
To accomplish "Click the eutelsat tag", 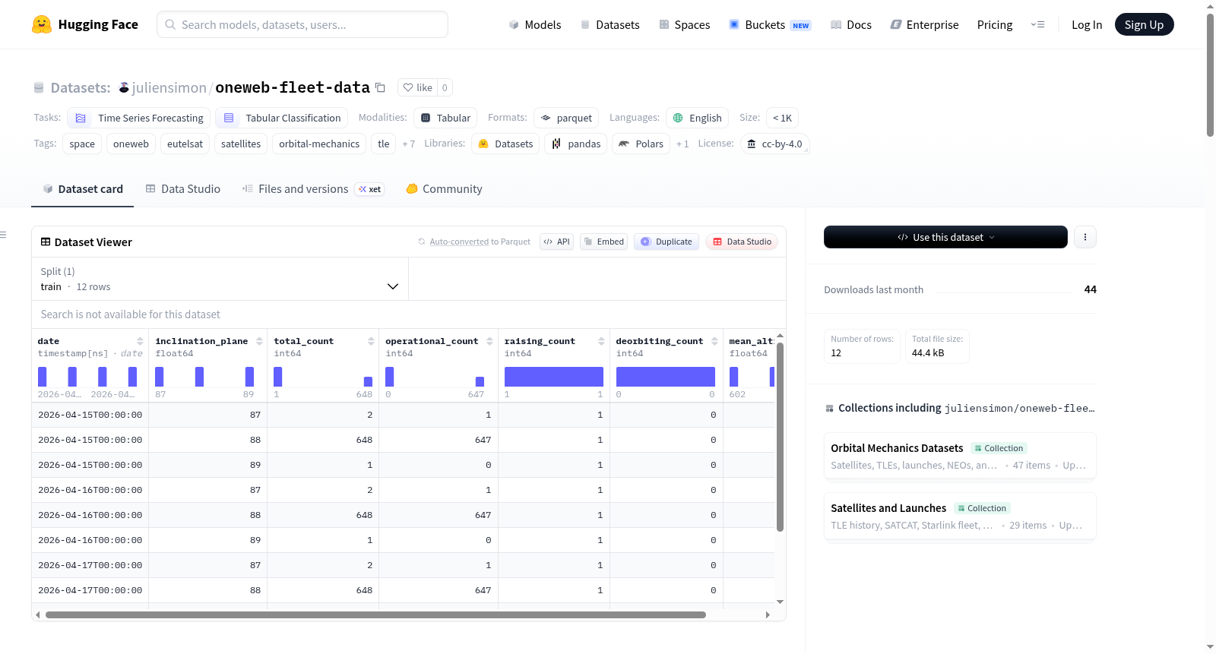I will tap(185, 144).
